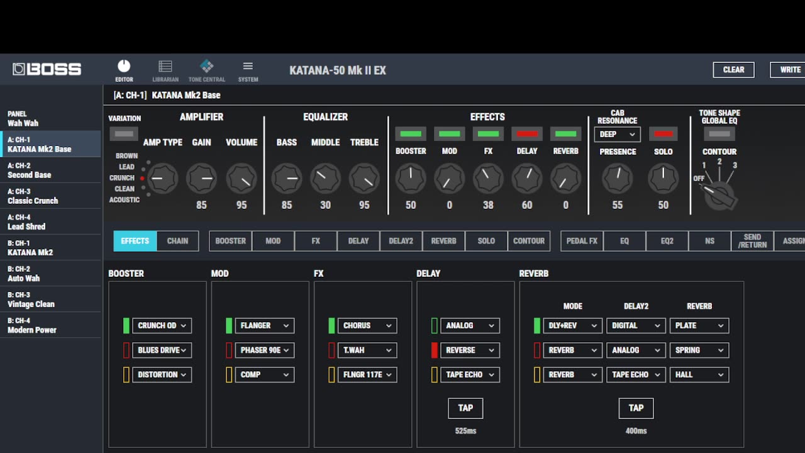Turn the AMP TYPE selector knob
805x453 pixels.
[162, 179]
